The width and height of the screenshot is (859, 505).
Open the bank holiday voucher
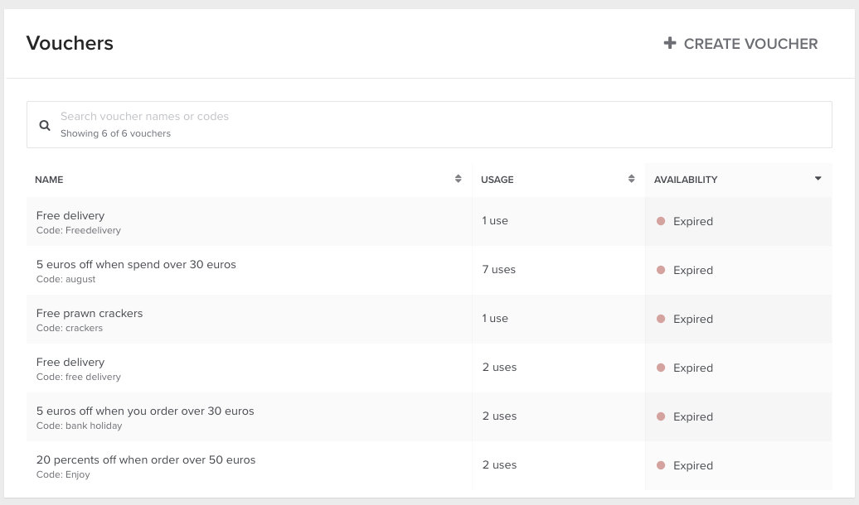[145, 411]
